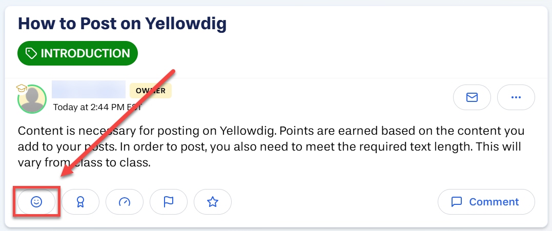This screenshot has width=552, height=231.
Task: Open the three-dot more options menu
Action: click(516, 97)
